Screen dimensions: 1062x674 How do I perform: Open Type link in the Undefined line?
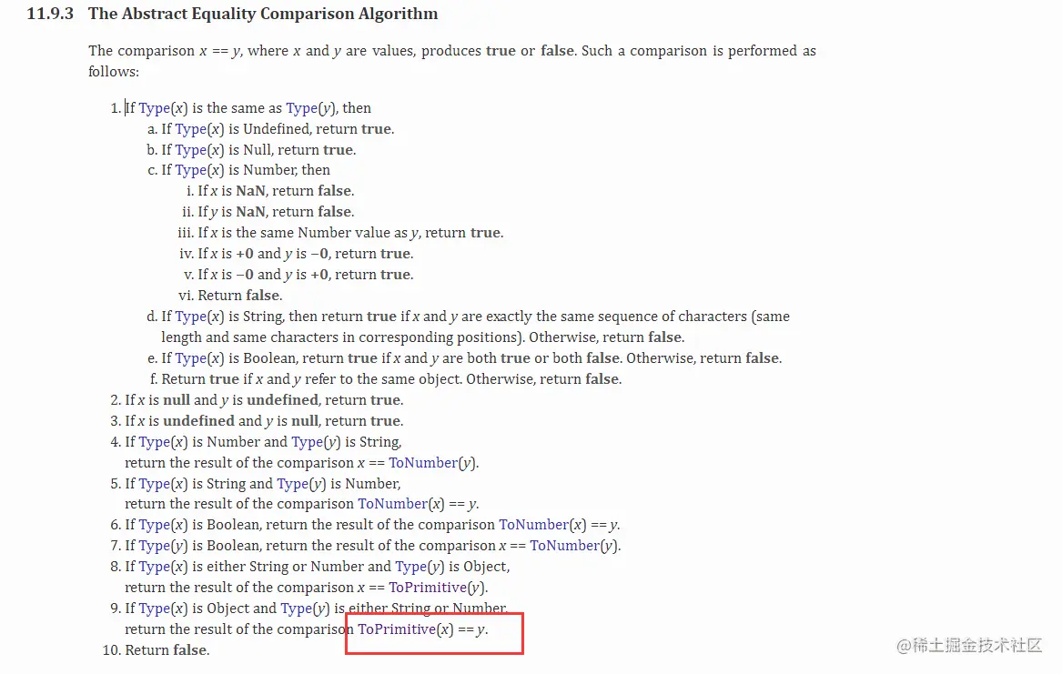pos(190,129)
